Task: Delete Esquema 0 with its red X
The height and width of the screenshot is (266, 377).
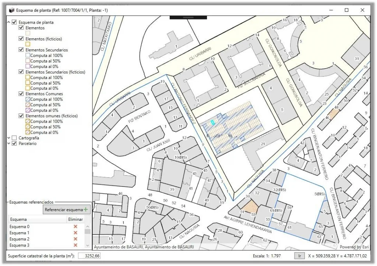Action: (75, 227)
